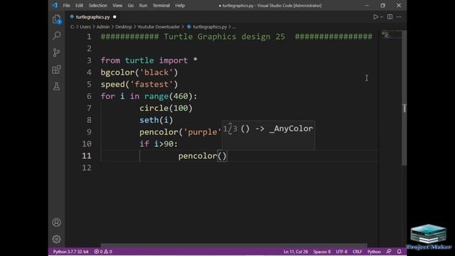Viewport: 455px width, 256px height.
Task: Click line number 1 in gutter
Action: [89, 37]
